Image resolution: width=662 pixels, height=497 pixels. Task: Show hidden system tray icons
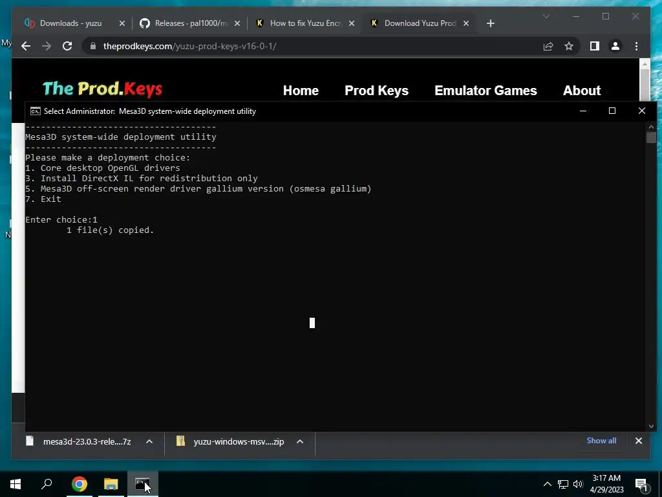pyautogui.click(x=547, y=484)
